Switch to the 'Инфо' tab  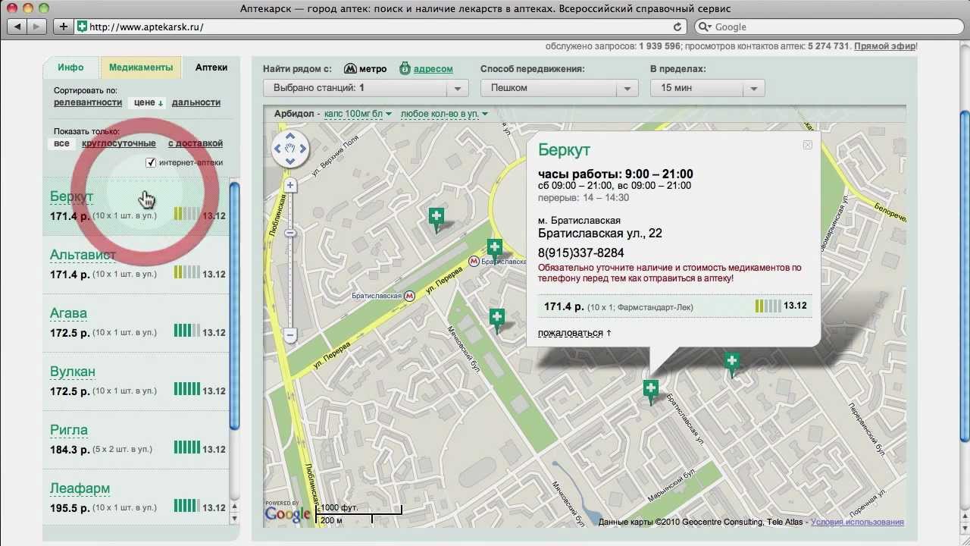[70, 67]
